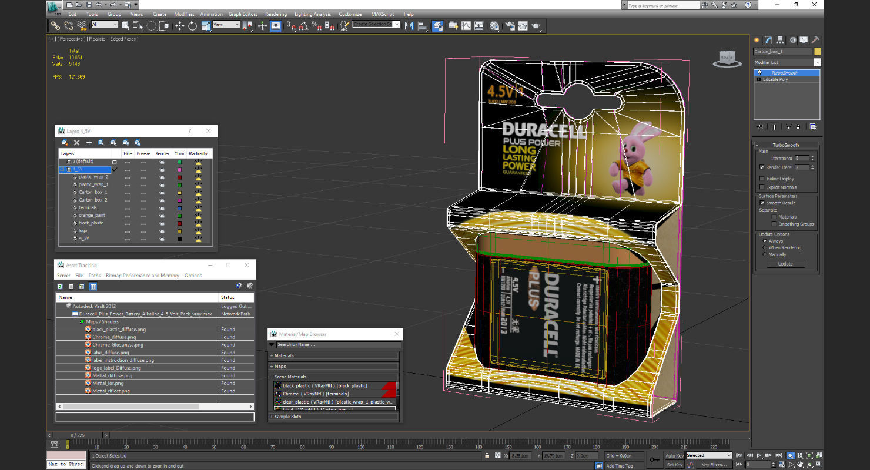Open the Manage Layers toolbar icon
Viewport: 870px width, 470px height.
pyautogui.click(x=437, y=25)
